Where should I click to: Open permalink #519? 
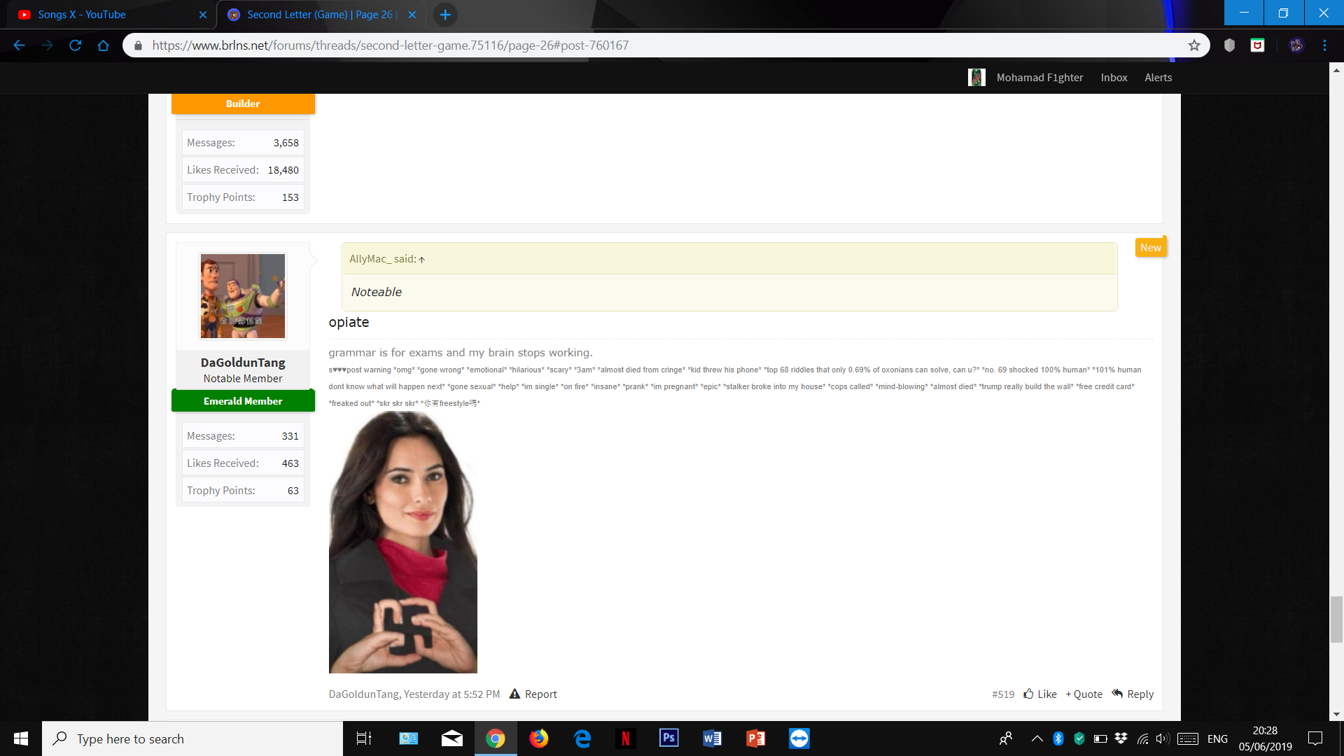click(1003, 694)
